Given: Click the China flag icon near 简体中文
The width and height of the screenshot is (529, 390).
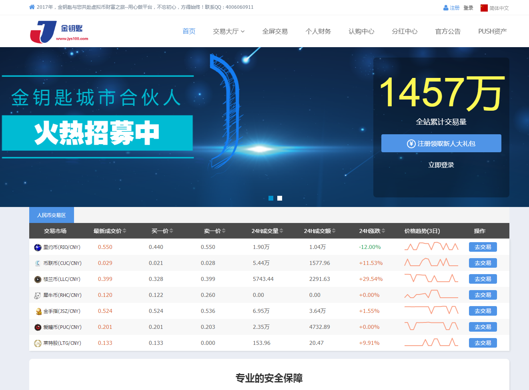Looking at the screenshot, I should (484, 7).
